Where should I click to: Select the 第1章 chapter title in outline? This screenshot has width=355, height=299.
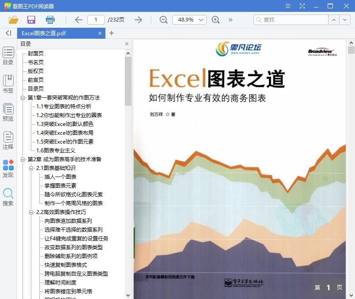tap(64, 98)
